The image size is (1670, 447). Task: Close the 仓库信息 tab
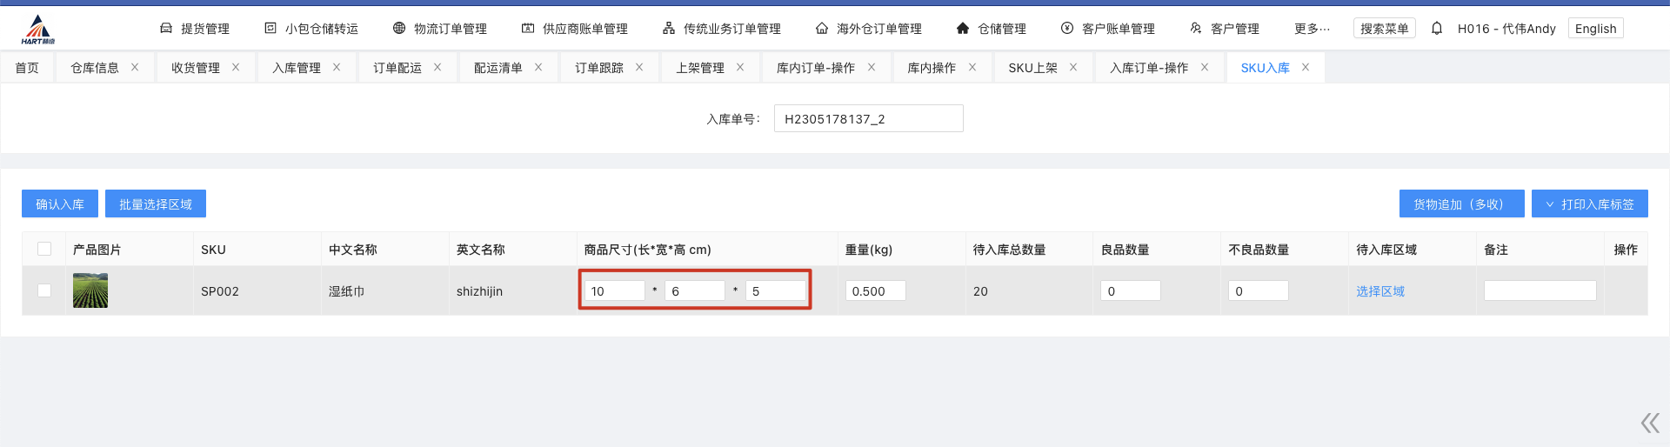click(135, 67)
